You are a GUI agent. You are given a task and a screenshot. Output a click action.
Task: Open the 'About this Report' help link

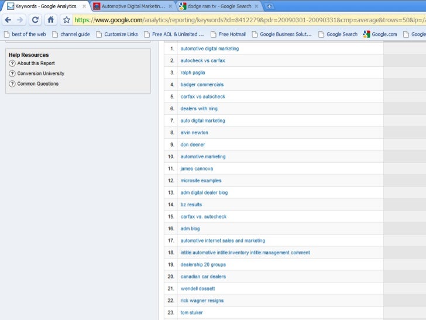(x=36, y=63)
